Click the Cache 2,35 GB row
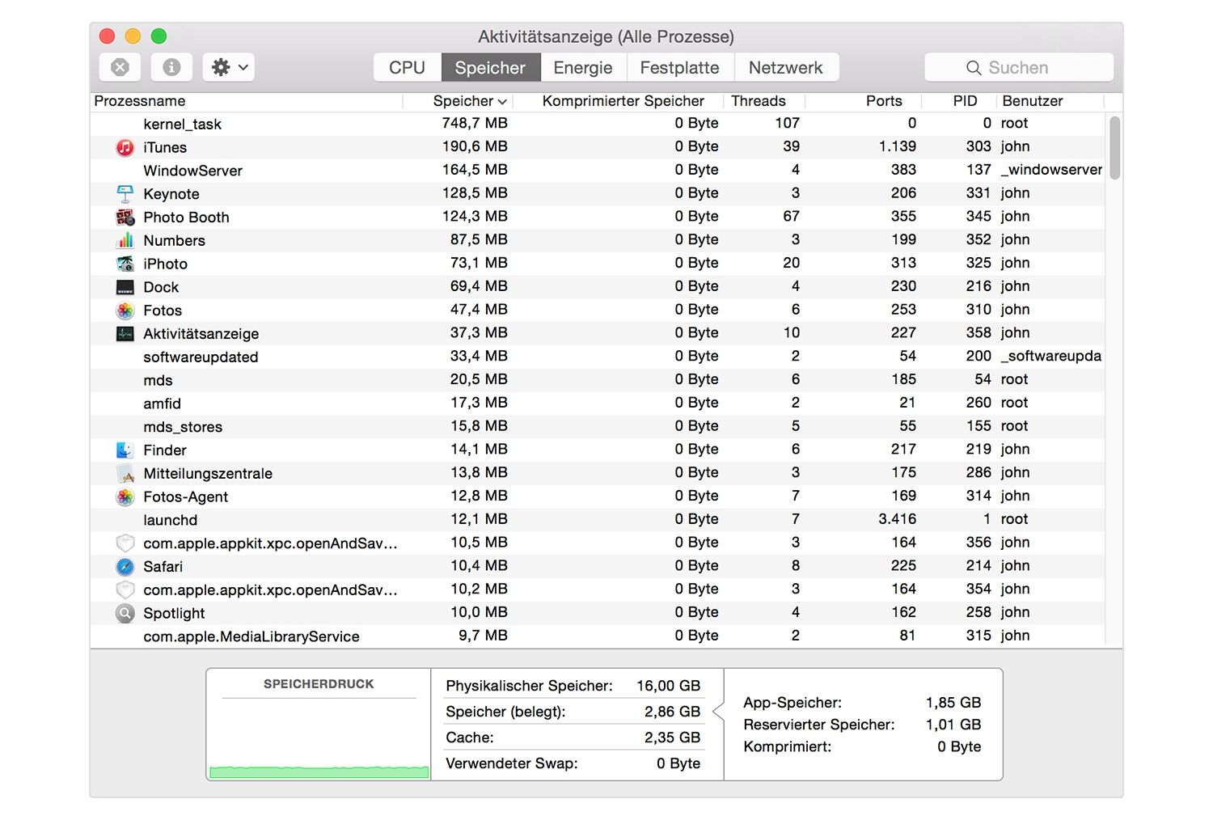 click(x=573, y=738)
